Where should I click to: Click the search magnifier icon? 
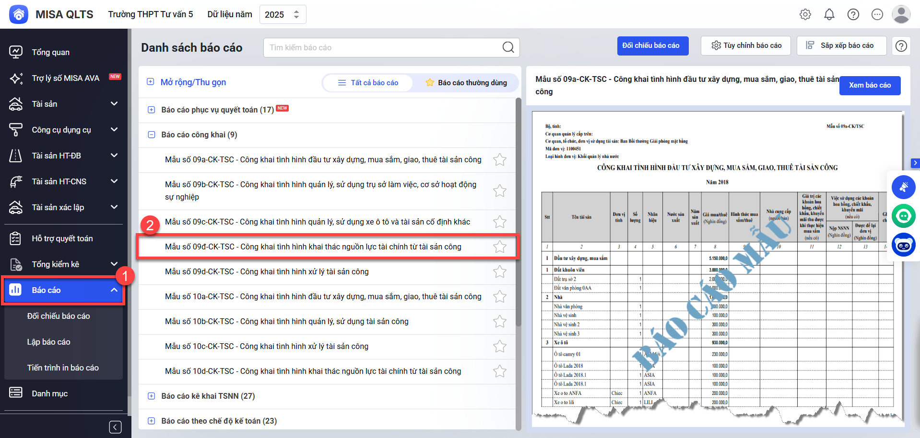click(508, 47)
